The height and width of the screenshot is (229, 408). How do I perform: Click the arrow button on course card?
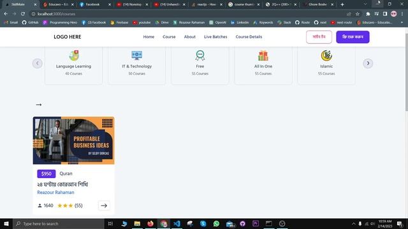104,205
